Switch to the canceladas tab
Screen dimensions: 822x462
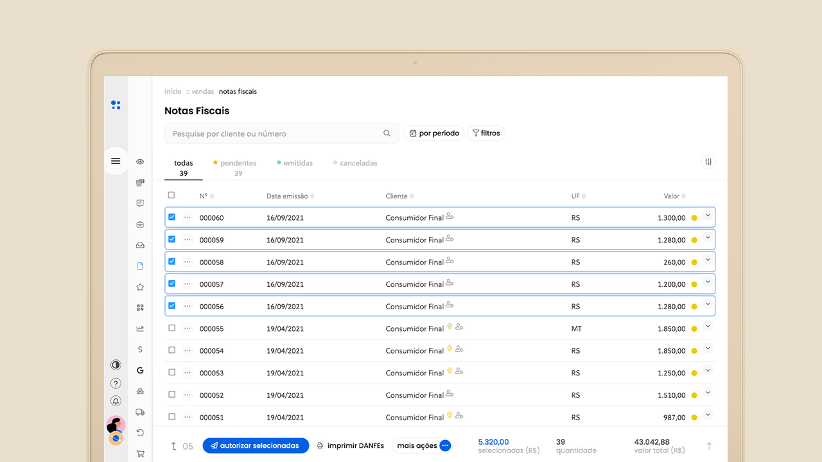tap(355, 163)
